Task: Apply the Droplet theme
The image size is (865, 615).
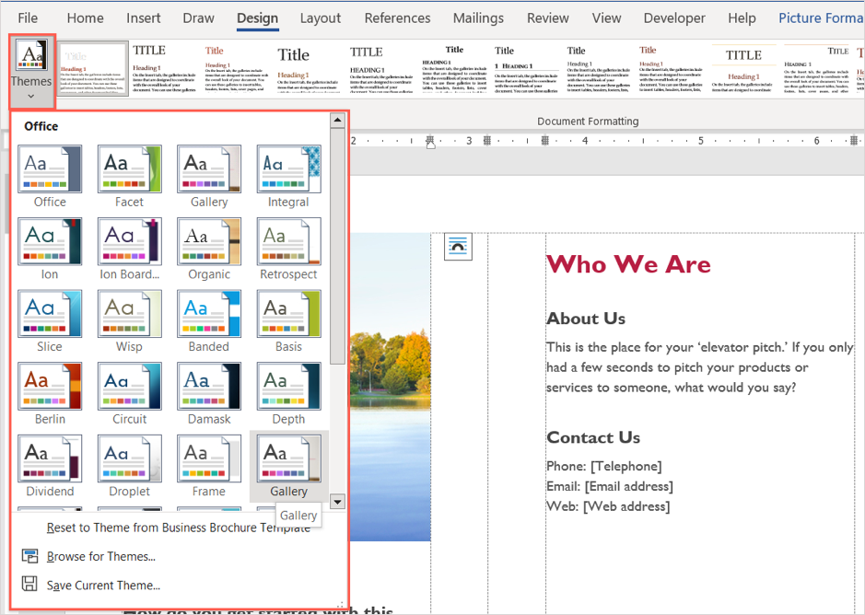Action: (x=129, y=459)
